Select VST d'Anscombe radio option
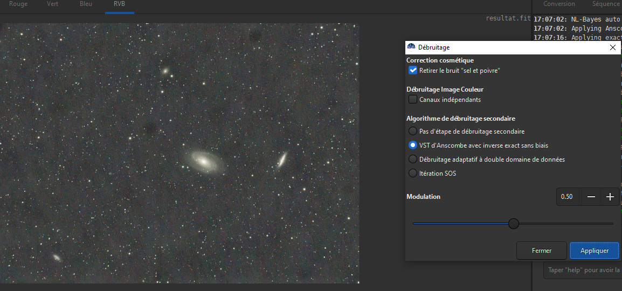 [413, 145]
